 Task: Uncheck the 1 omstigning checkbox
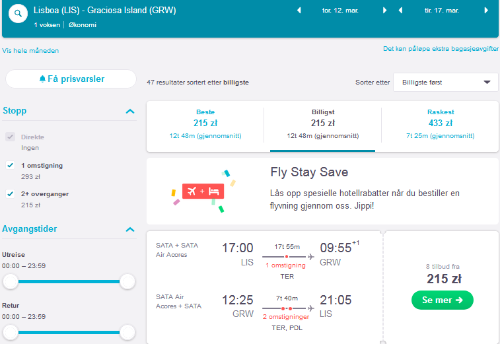click(x=10, y=165)
